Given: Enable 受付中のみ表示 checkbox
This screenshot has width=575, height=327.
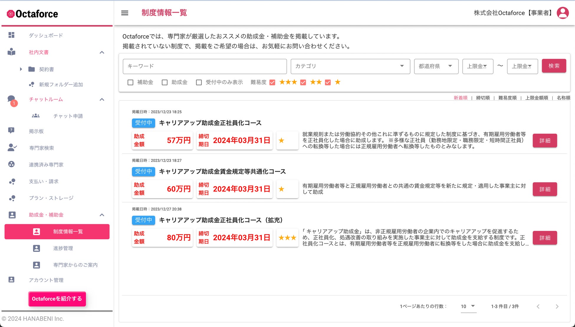Looking at the screenshot, I should [x=199, y=82].
